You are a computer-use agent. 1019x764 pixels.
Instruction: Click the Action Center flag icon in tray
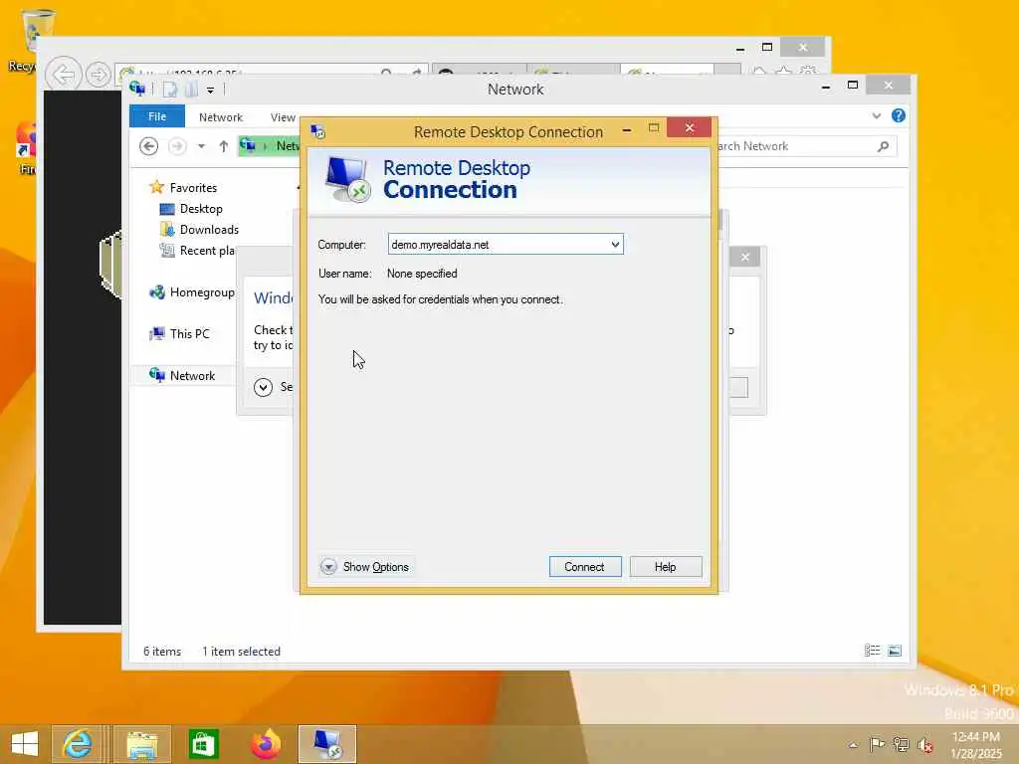pyautogui.click(x=877, y=744)
